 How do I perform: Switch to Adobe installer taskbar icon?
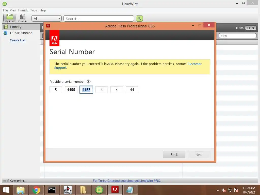tap(115, 190)
